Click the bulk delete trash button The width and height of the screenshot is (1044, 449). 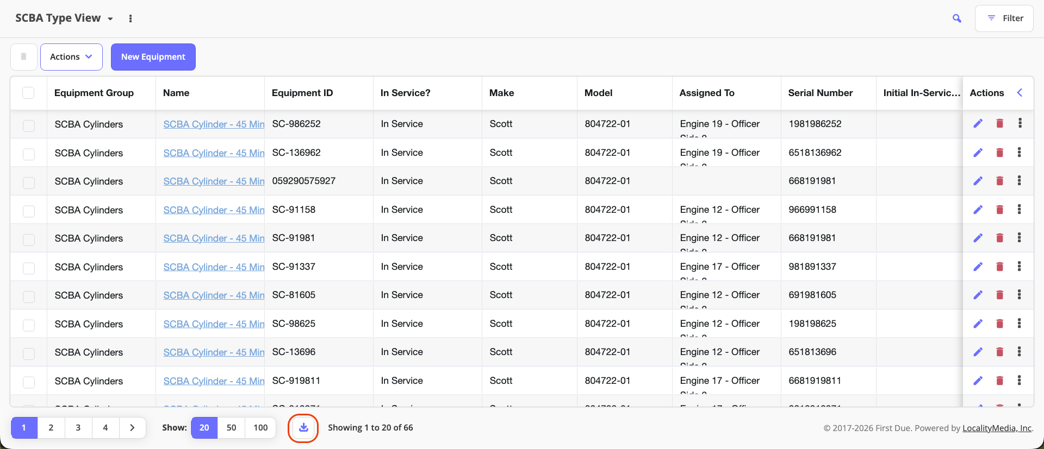pos(24,57)
